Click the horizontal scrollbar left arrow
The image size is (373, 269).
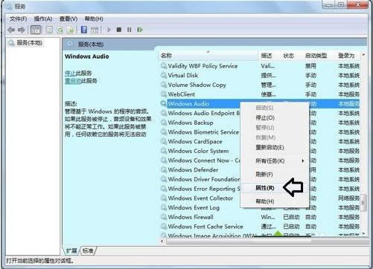click(163, 242)
